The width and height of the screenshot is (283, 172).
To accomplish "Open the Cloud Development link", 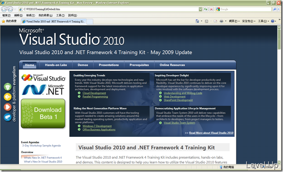I will click(x=94, y=93).
